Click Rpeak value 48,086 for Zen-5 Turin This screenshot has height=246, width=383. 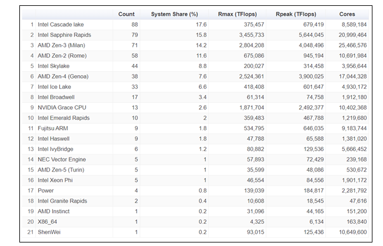click(x=315, y=170)
